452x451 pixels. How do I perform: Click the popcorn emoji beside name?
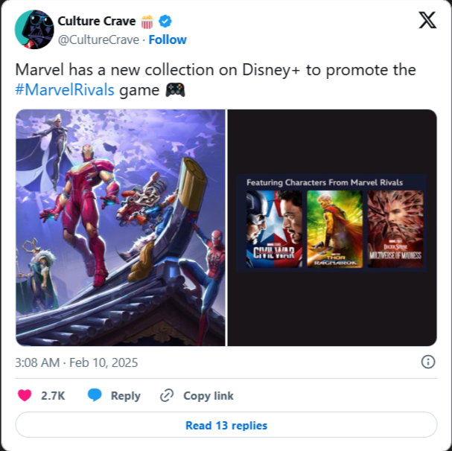pos(147,22)
